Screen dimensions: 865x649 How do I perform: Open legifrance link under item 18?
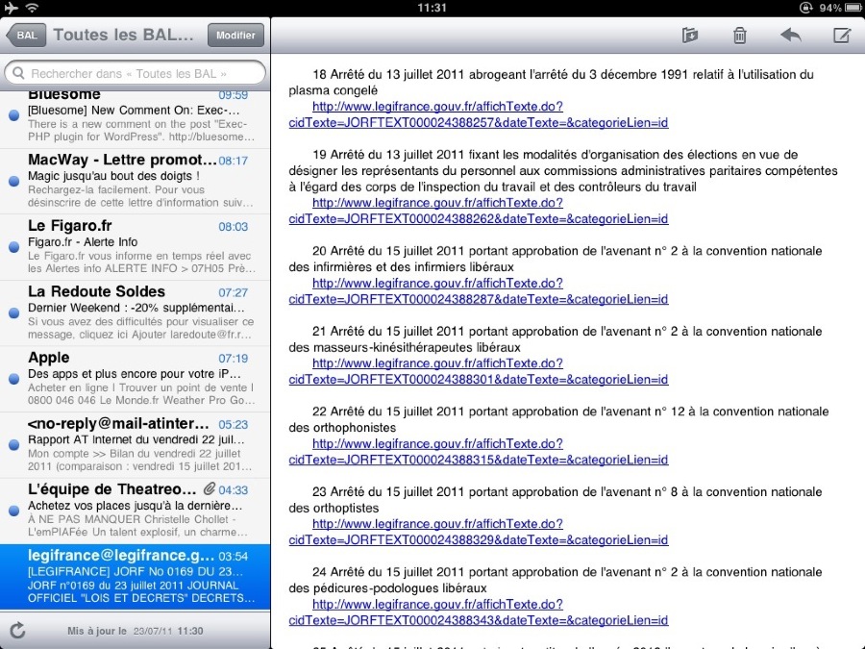point(478,114)
